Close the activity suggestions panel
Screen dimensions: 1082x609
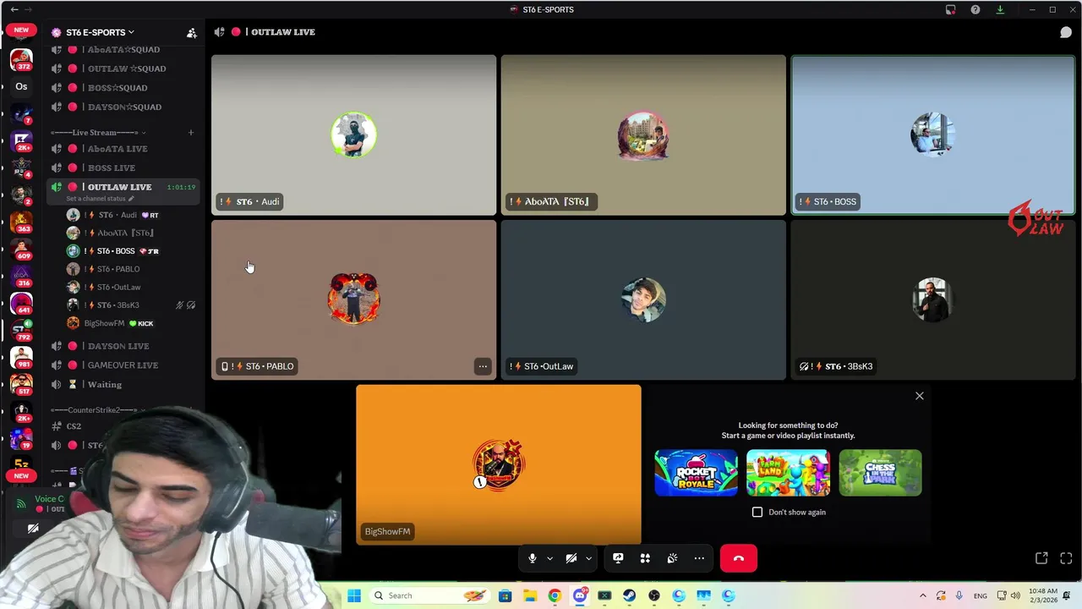click(x=920, y=396)
